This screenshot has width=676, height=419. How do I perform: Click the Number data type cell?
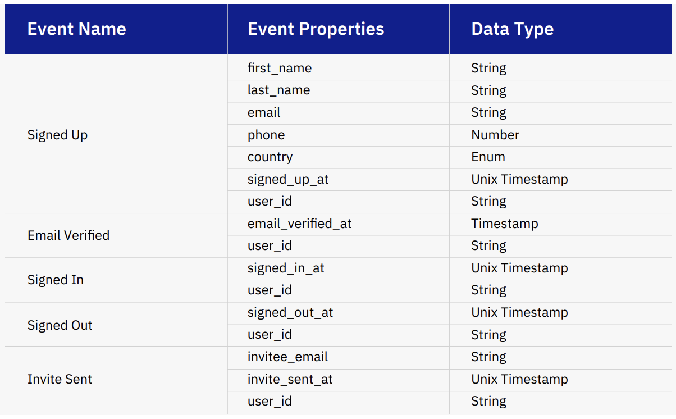(x=495, y=135)
